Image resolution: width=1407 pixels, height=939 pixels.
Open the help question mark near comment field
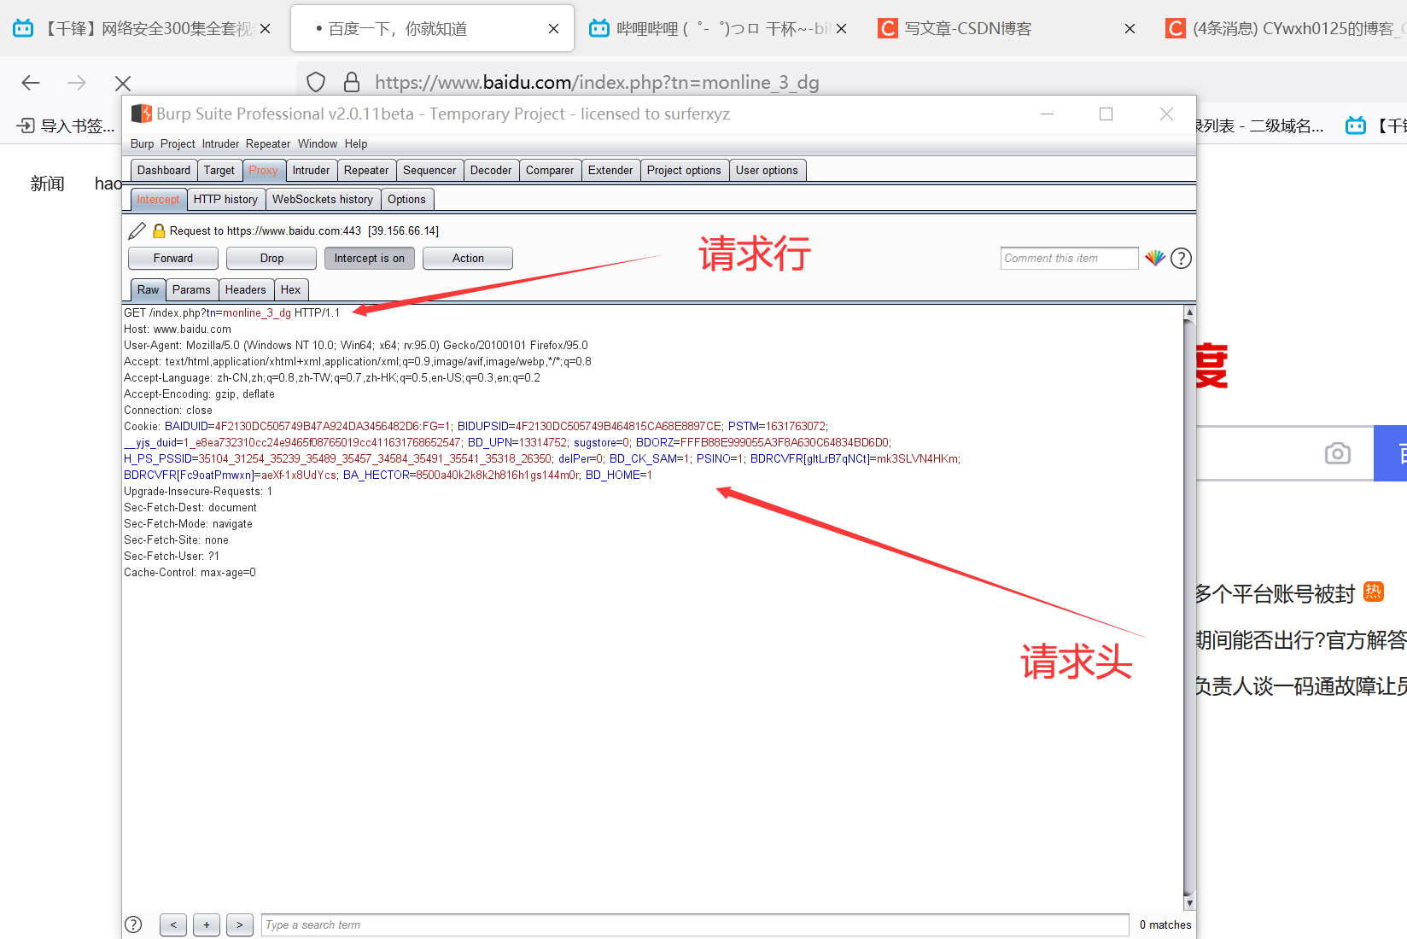pyautogui.click(x=1181, y=258)
